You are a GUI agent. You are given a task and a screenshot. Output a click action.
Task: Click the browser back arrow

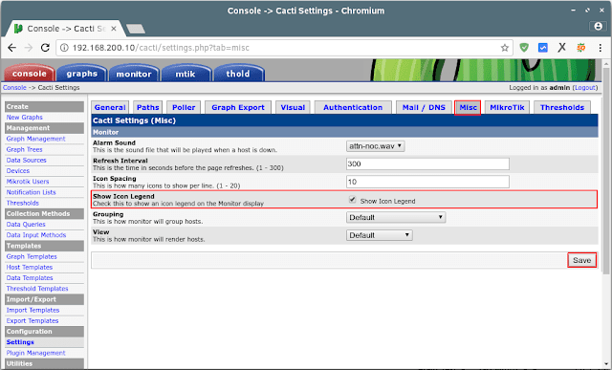(12, 48)
